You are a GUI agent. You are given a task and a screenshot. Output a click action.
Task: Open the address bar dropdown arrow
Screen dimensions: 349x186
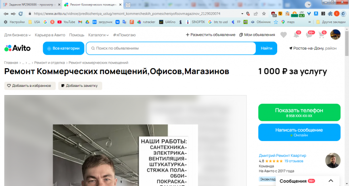(242, 14)
